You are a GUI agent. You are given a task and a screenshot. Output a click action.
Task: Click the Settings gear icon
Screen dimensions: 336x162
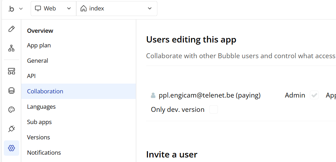pyautogui.click(x=11, y=148)
